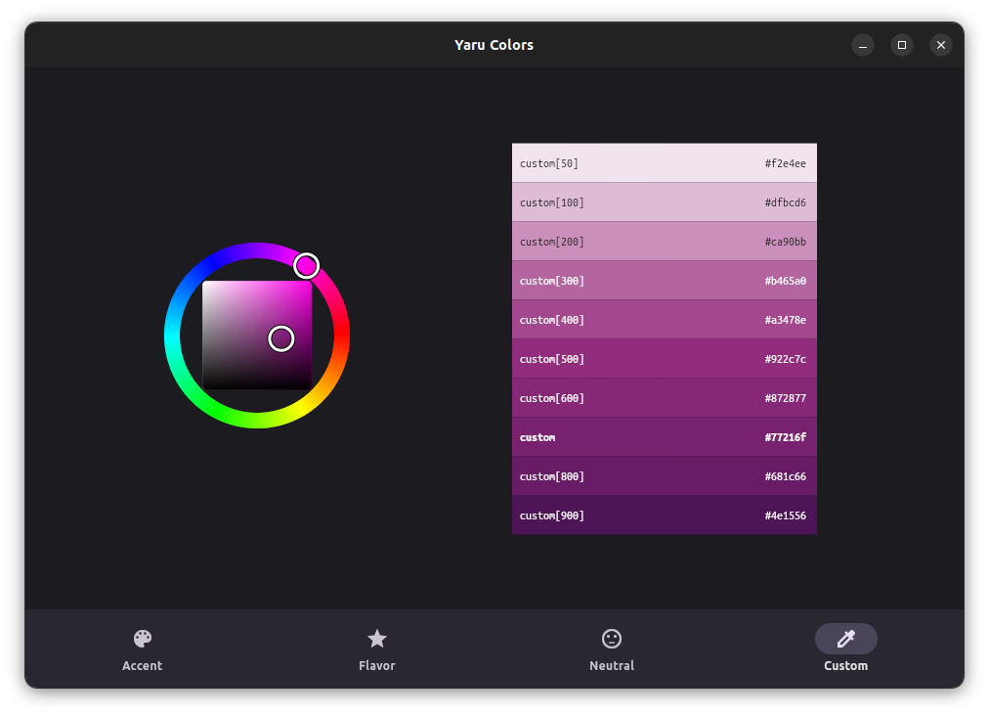The image size is (989, 716).
Task: Click the hex value #ca90bb
Action: click(x=786, y=242)
